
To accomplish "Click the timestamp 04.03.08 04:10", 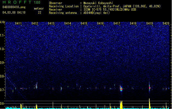I will point(14,13).
